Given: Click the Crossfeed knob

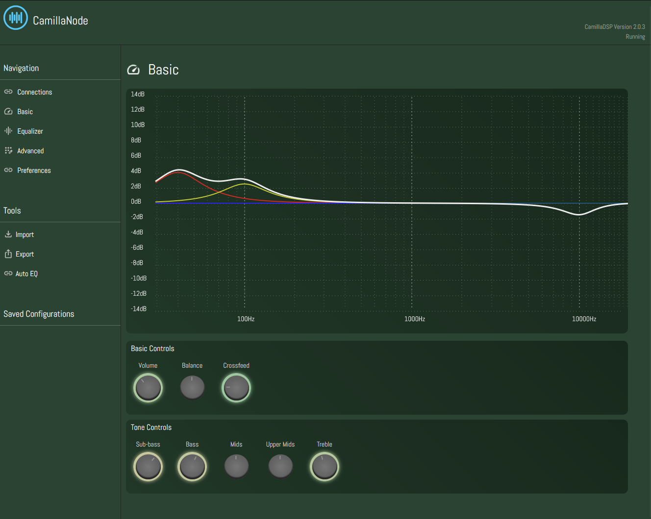Looking at the screenshot, I should (236, 388).
